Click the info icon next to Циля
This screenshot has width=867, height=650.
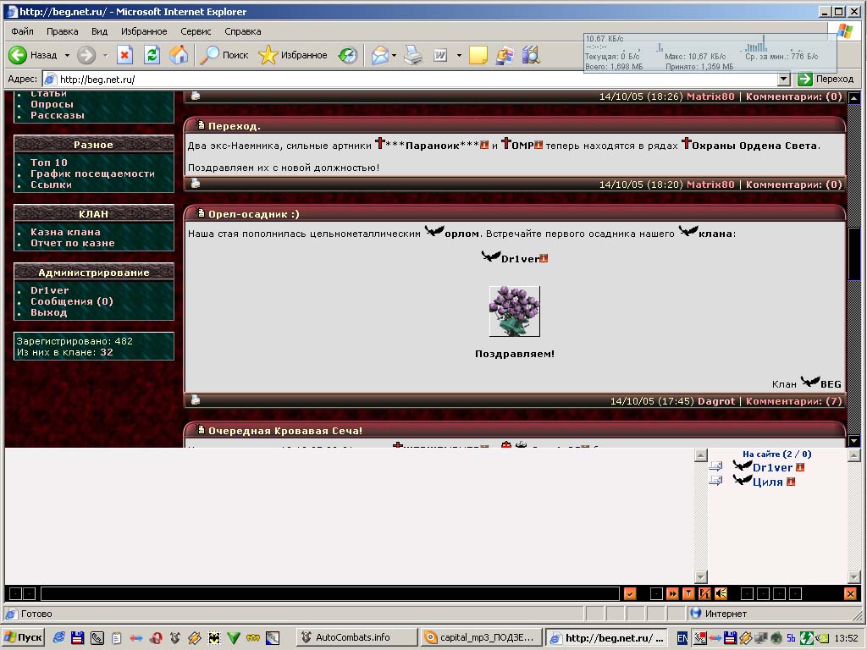point(791,482)
